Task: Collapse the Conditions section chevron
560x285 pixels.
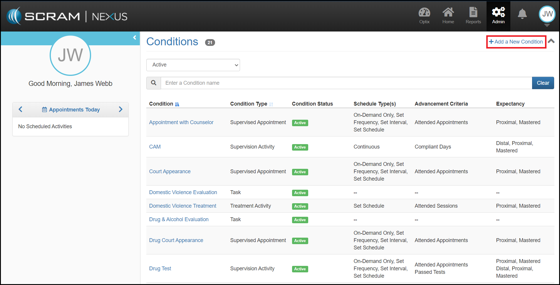Action: coord(551,41)
